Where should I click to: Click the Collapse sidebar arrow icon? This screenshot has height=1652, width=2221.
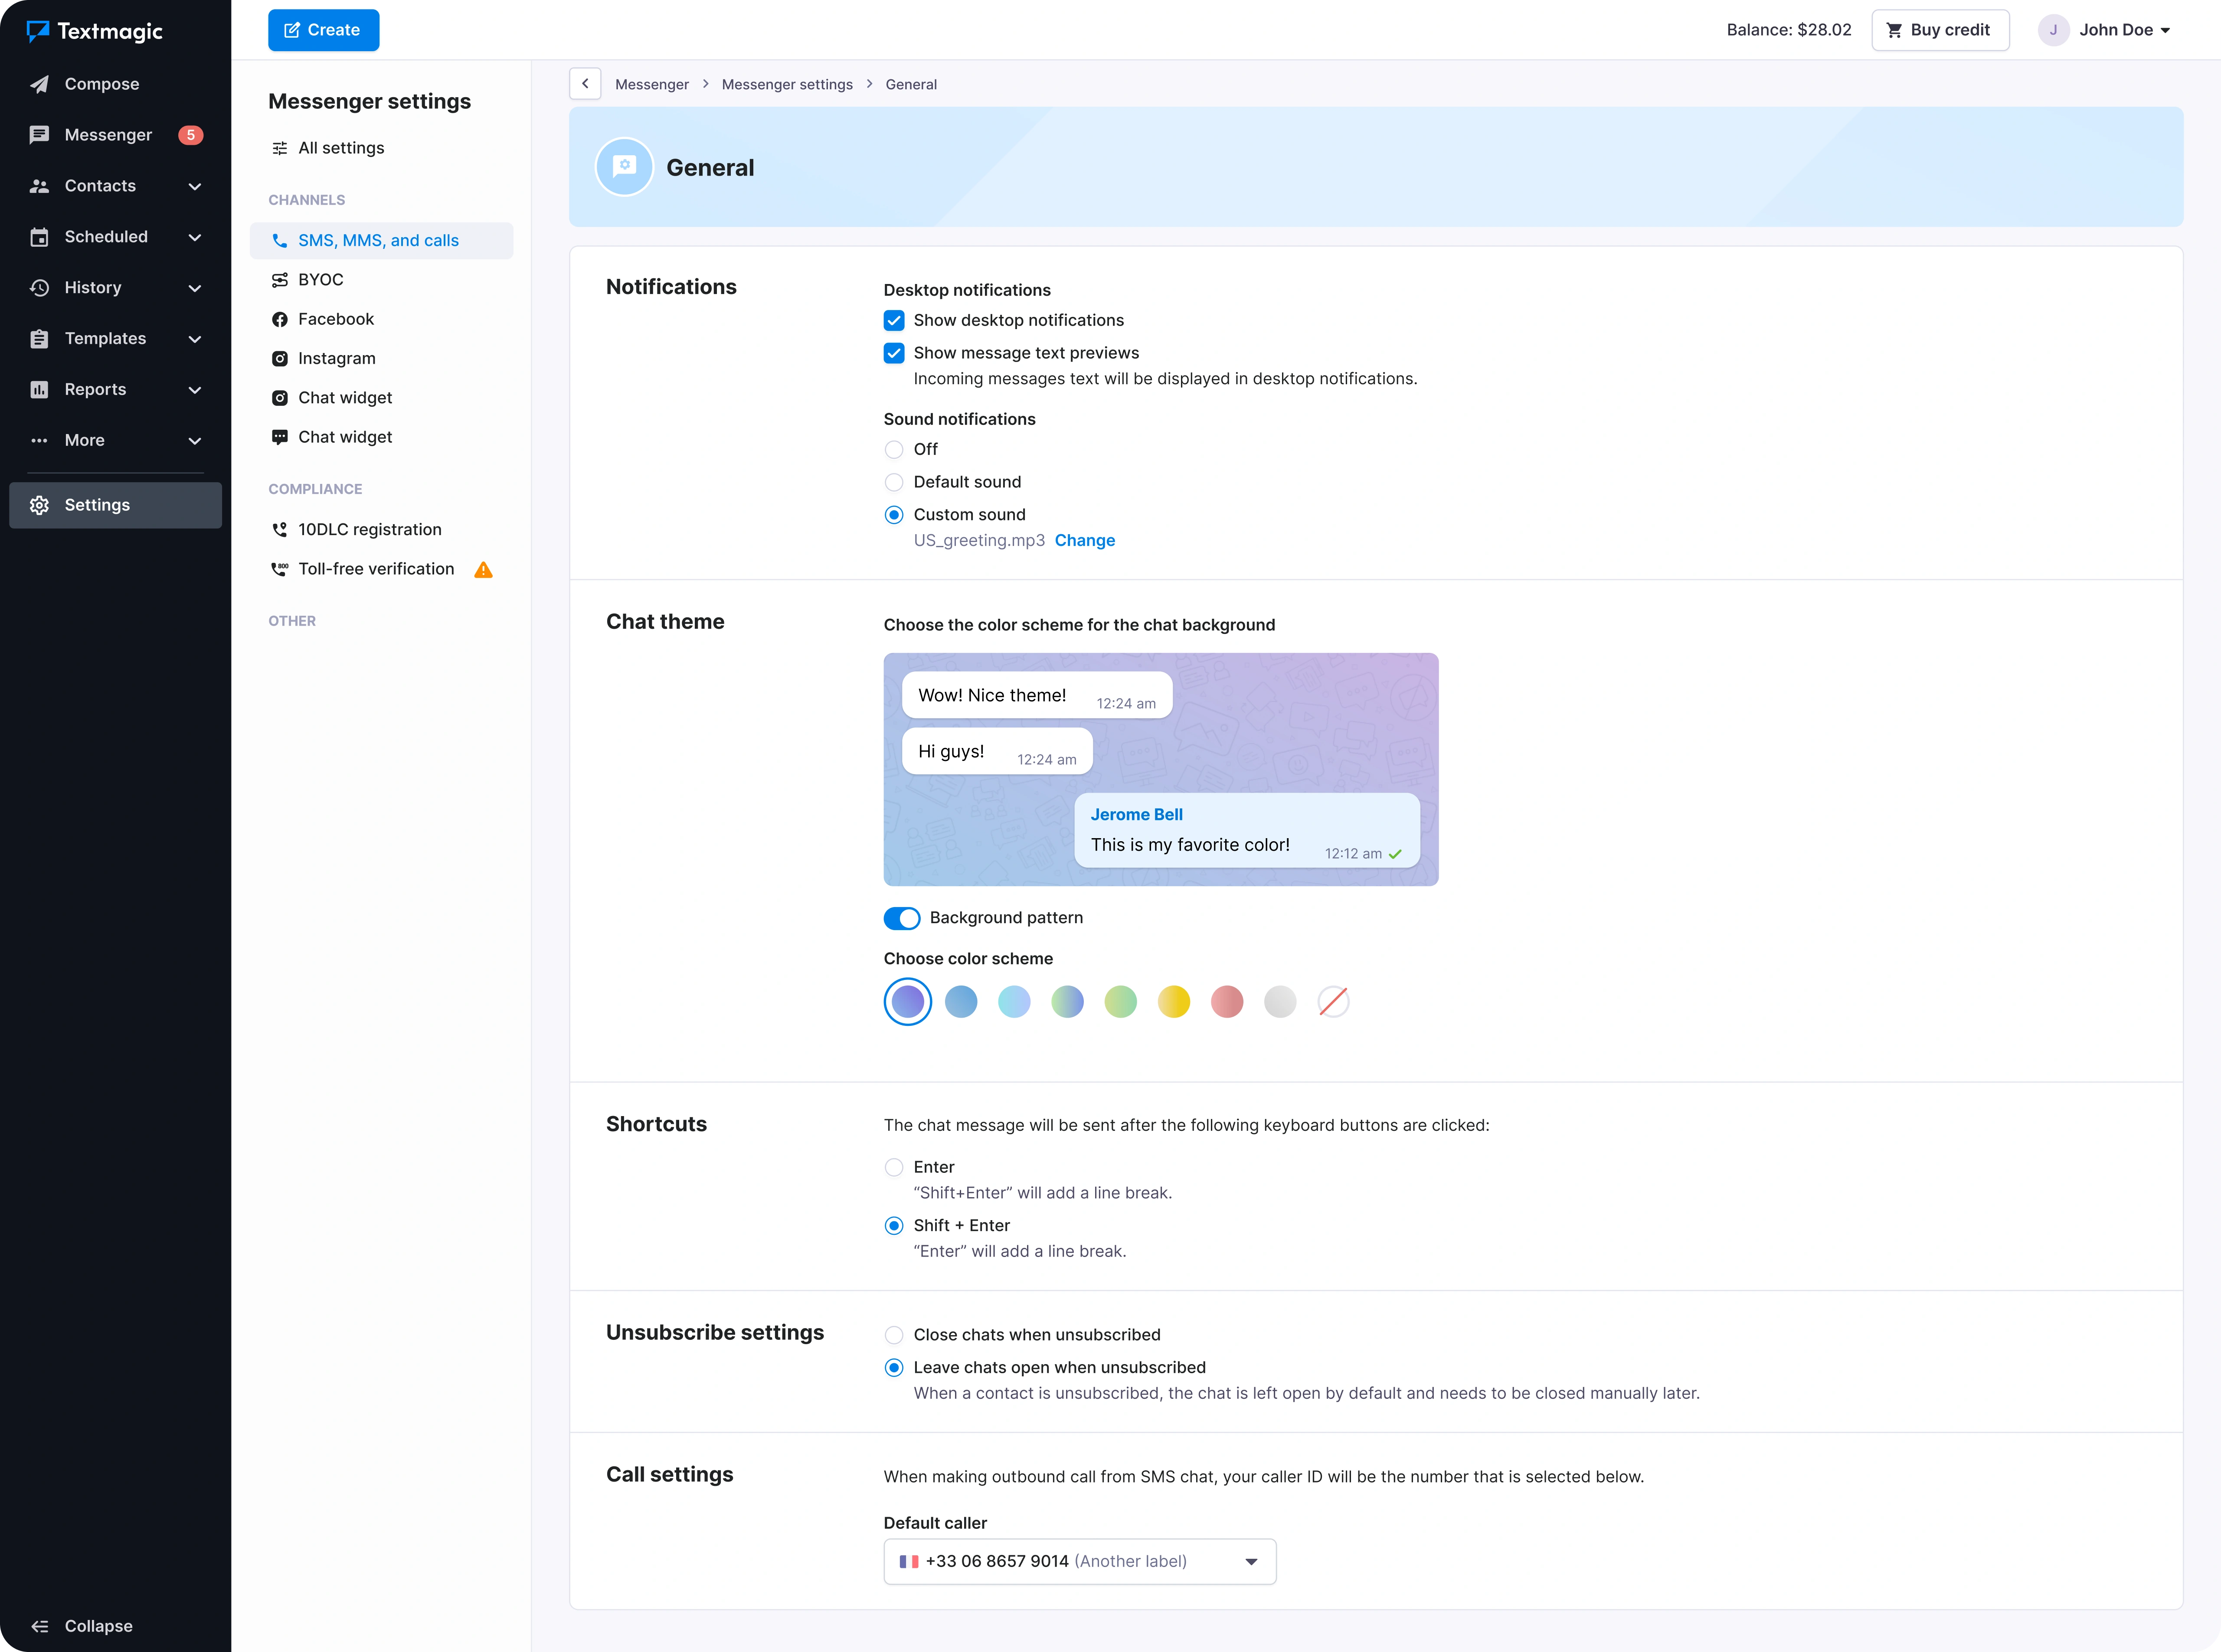pyautogui.click(x=39, y=1626)
